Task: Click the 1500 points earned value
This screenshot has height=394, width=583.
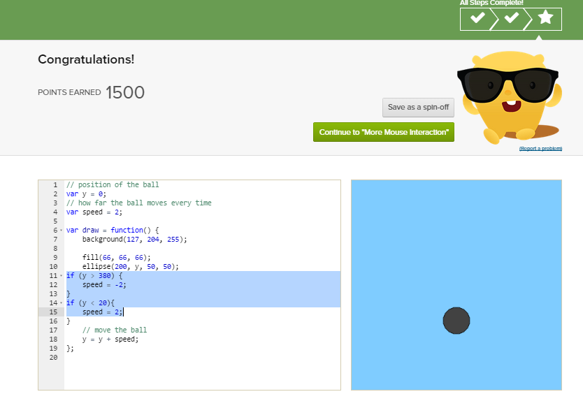Action: point(125,92)
